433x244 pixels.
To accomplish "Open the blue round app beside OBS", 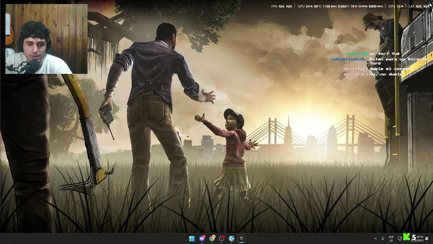I will pyautogui.click(x=232, y=239).
